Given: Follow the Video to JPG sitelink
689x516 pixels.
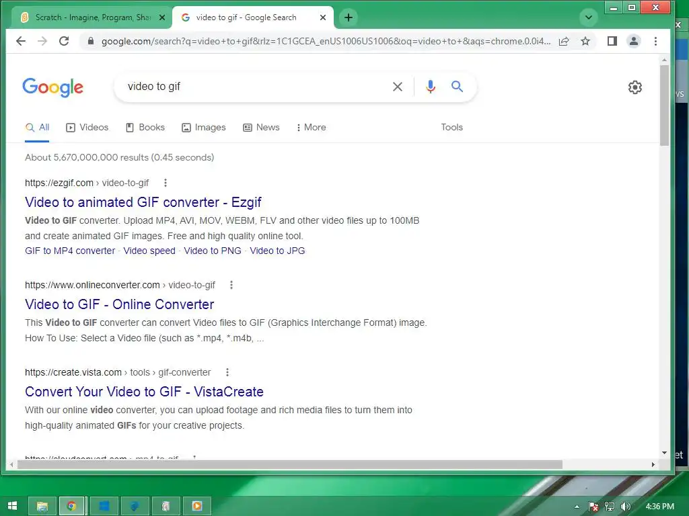Looking at the screenshot, I should 277,251.
